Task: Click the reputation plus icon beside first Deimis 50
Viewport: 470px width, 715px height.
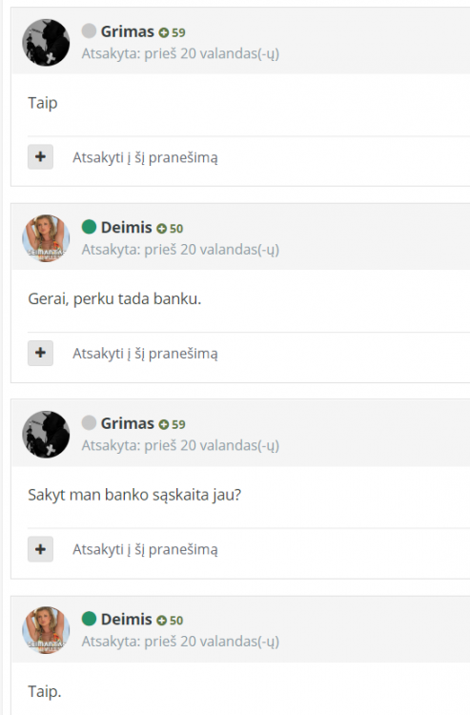Action: coord(161,229)
